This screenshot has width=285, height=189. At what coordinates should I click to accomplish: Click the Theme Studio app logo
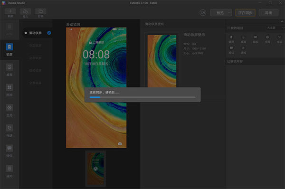point(3,3)
